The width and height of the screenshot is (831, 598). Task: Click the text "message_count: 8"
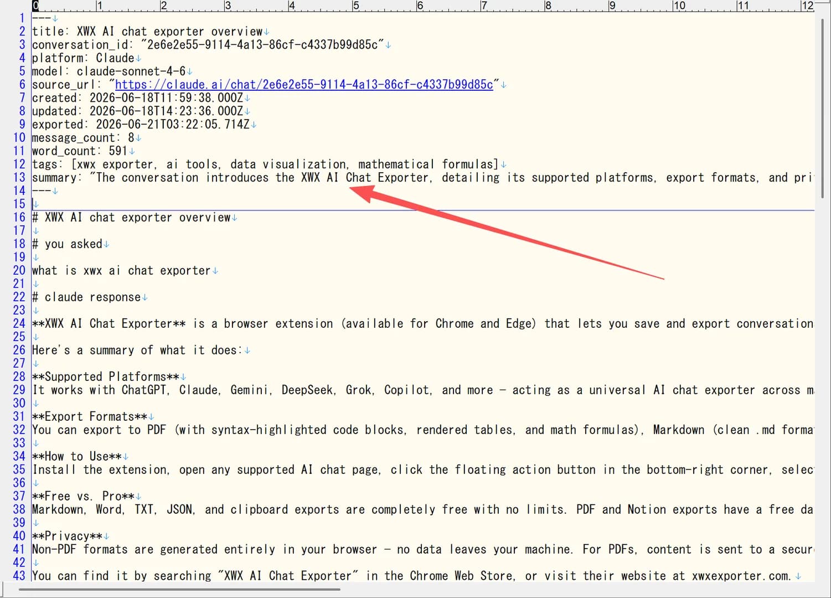tap(83, 138)
